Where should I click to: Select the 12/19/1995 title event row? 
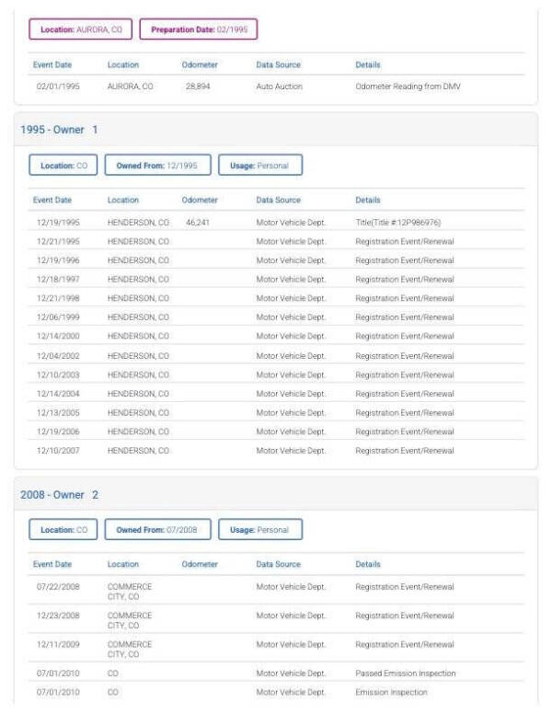[276, 223]
